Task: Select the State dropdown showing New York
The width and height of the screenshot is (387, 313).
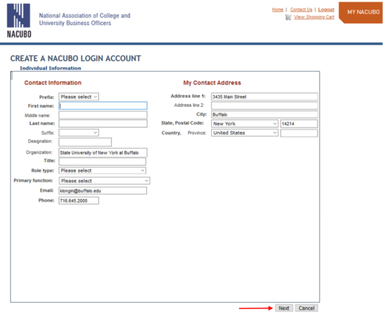Action: tap(244, 124)
